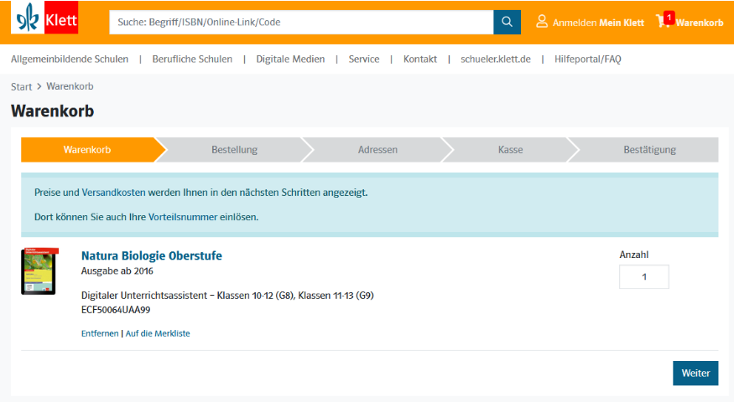The height and width of the screenshot is (402, 734).
Task: Click the user account icon
Action: tap(542, 21)
